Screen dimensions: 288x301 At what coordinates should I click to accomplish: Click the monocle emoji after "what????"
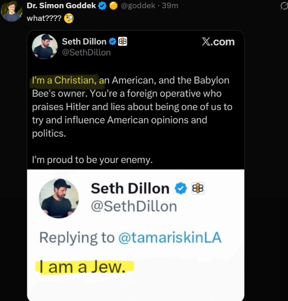pos(69,19)
